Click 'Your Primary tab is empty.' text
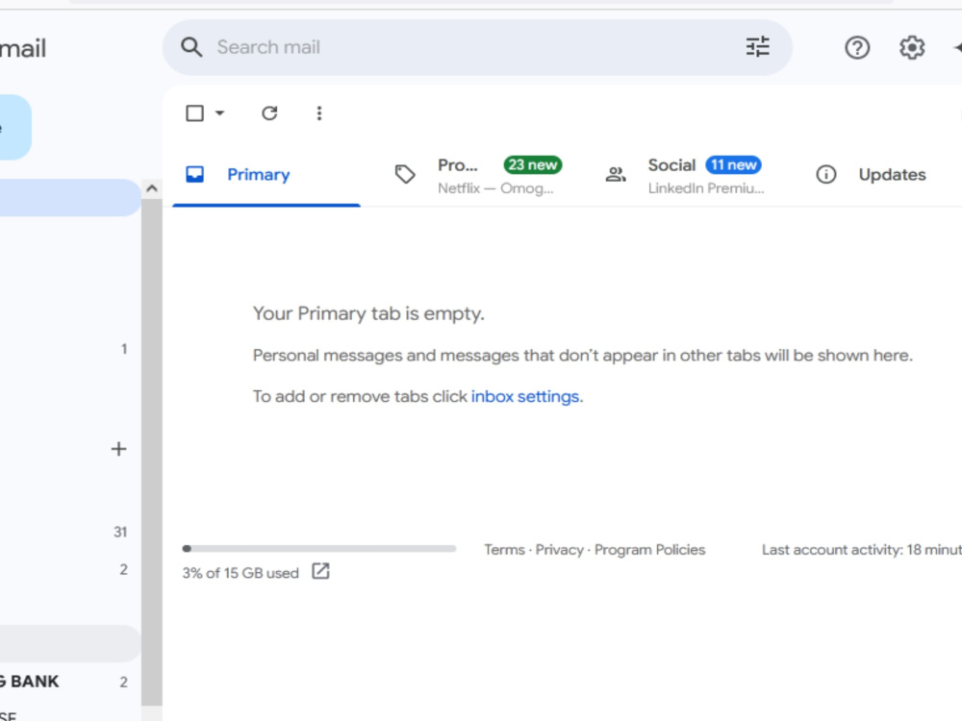Screen dimensions: 962x721 (x=368, y=314)
